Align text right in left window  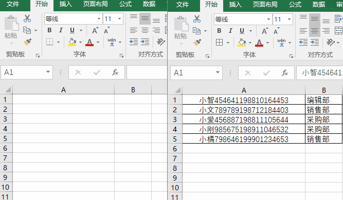click(x=156, y=30)
